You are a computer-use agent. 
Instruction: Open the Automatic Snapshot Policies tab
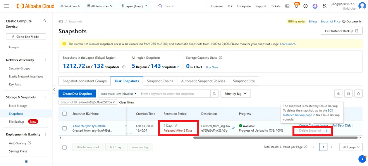coord(203,81)
